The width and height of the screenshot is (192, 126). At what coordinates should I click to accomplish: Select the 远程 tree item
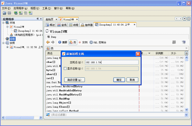pyautogui.click(x=12, y=39)
